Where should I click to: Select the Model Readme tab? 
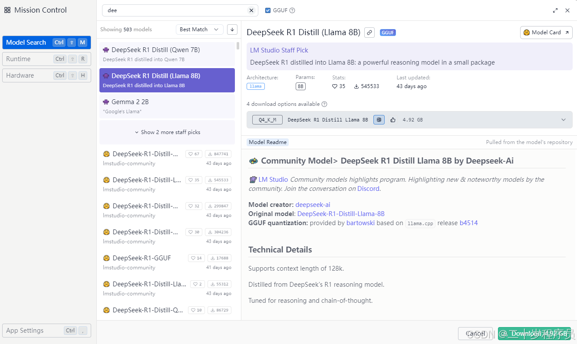click(267, 142)
